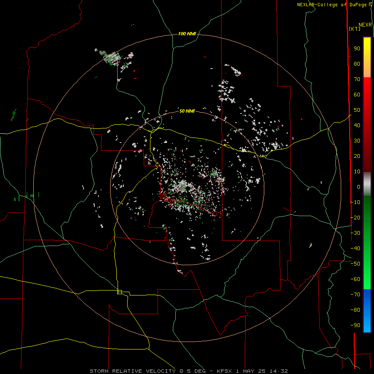Image resolution: width=374 pixels, height=374 pixels.
Task: Click the "-20" scale value
Action: tap(355, 217)
